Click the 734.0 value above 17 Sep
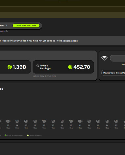This screenshot has width=125, height=155. (x=44, y=121)
